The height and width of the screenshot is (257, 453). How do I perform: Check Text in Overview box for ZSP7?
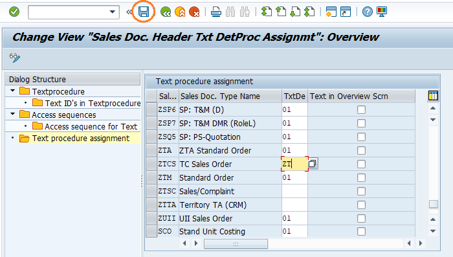(x=361, y=123)
